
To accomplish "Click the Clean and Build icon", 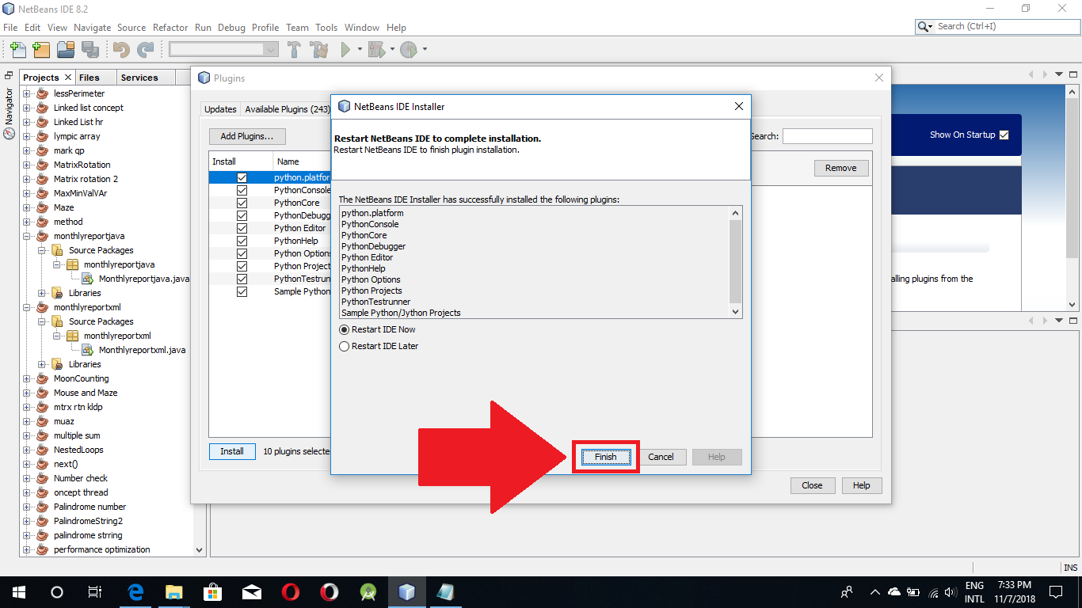I will coord(320,50).
